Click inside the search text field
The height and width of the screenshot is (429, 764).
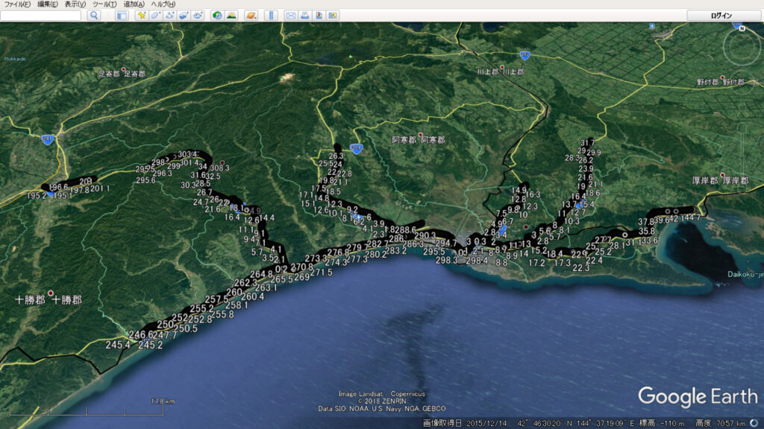40,15
